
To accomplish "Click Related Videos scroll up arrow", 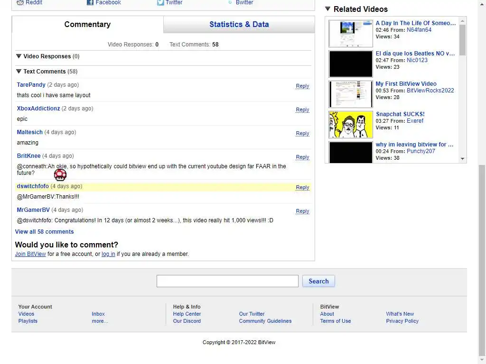I will pos(462,21).
